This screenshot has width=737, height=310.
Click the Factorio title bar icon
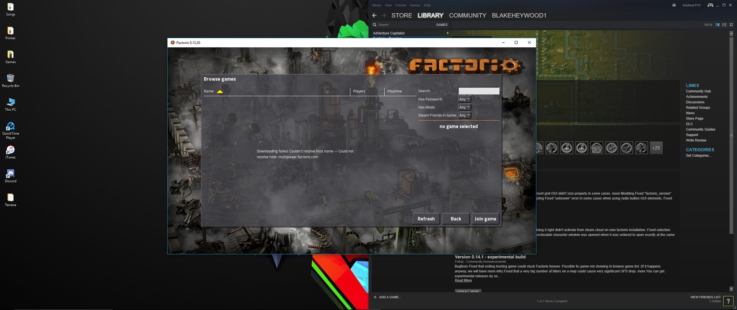(x=172, y=43)
